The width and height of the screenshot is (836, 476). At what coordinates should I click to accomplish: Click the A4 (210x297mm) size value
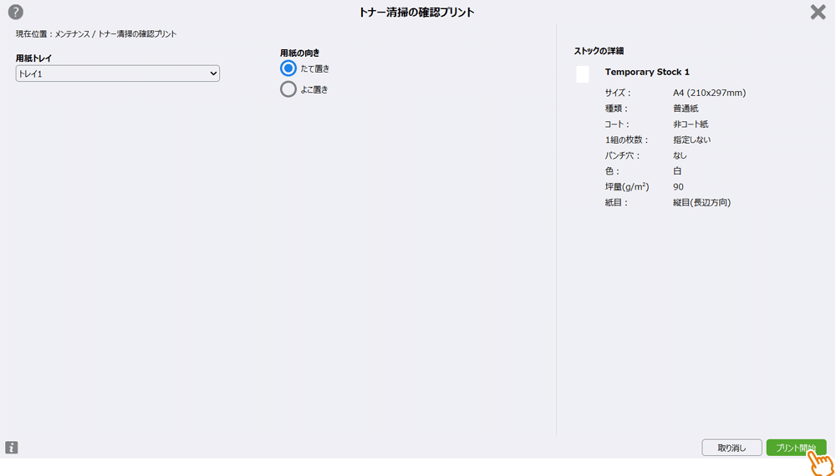(x=709, y=93)
